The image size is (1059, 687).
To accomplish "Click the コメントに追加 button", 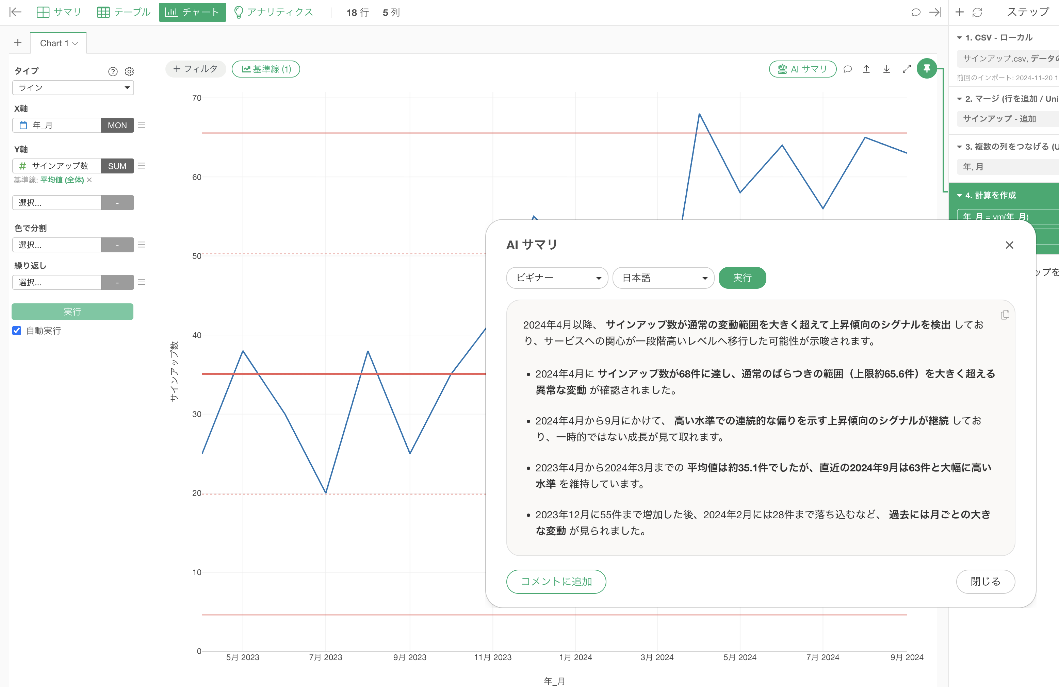I will click(556, 582).
